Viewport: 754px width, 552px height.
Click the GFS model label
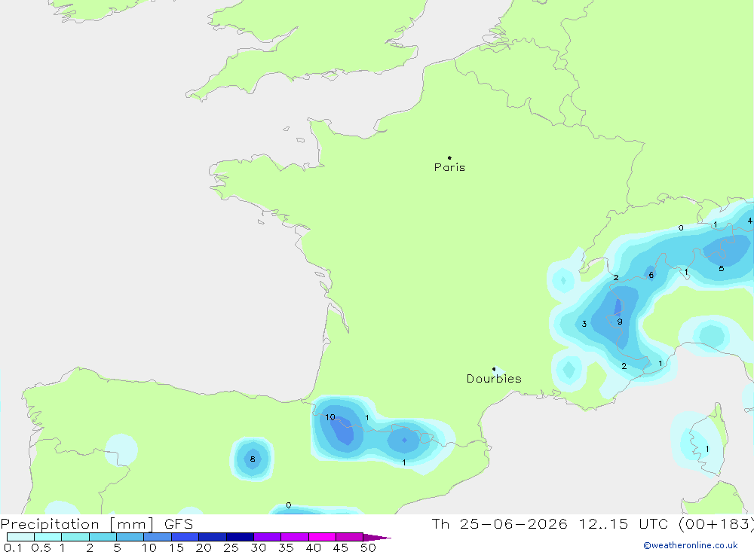[x=179, y=524]
